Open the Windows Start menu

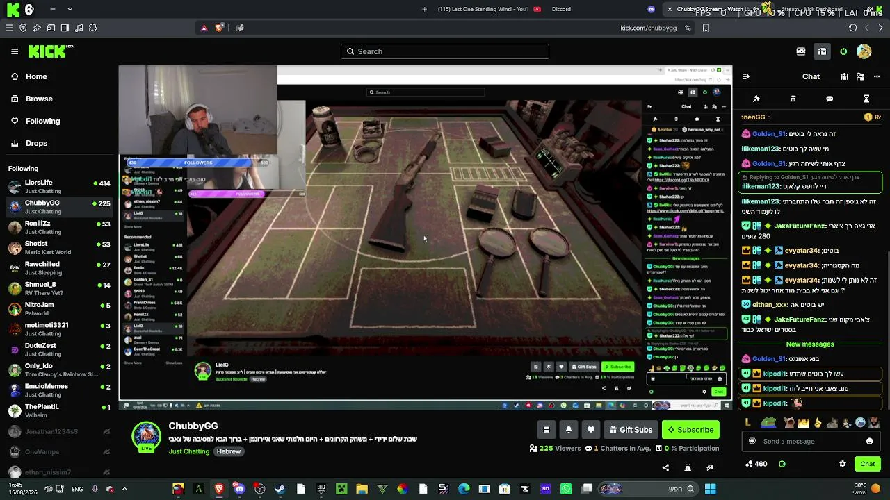coord(710,489)
